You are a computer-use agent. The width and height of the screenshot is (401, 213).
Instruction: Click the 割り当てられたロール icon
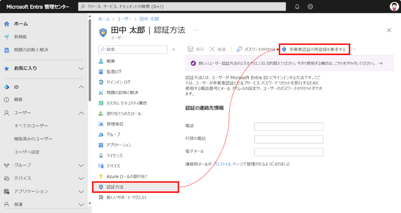tap(101, 113)
